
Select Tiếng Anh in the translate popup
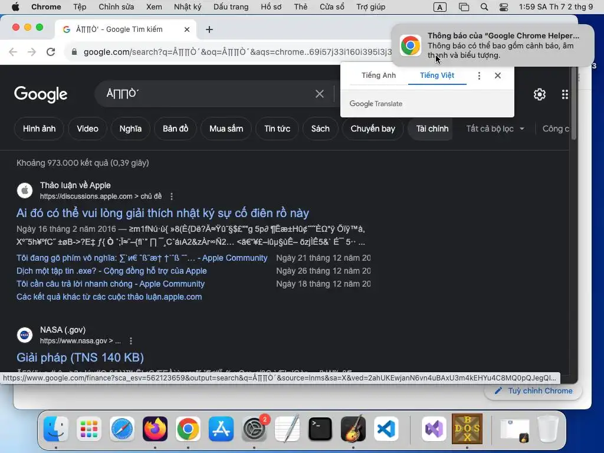[x=379, y=75]
